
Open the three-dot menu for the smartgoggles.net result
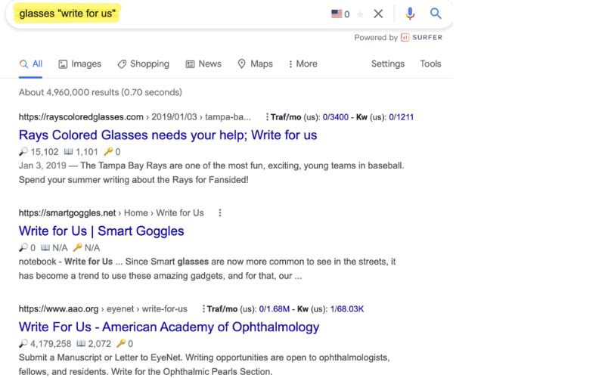coord(220,213)
